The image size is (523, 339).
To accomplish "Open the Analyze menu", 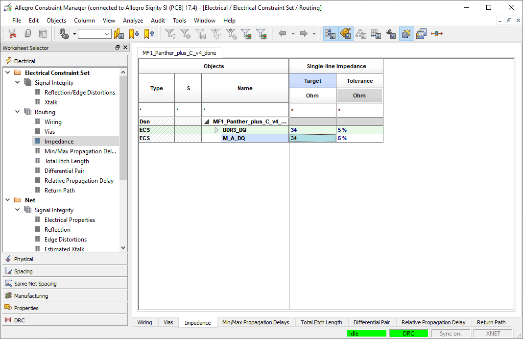I will point(133,21).
